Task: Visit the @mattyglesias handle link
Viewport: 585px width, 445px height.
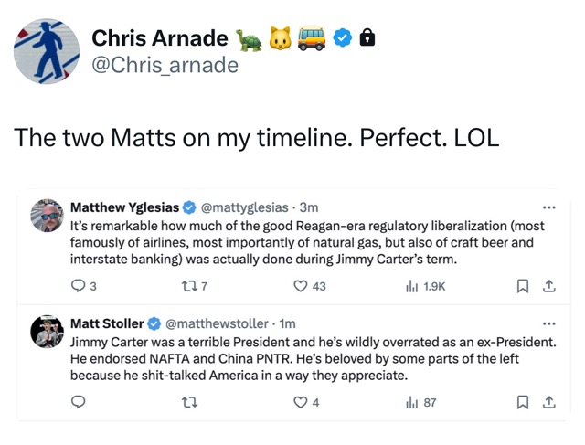Action: coord(247,207)
